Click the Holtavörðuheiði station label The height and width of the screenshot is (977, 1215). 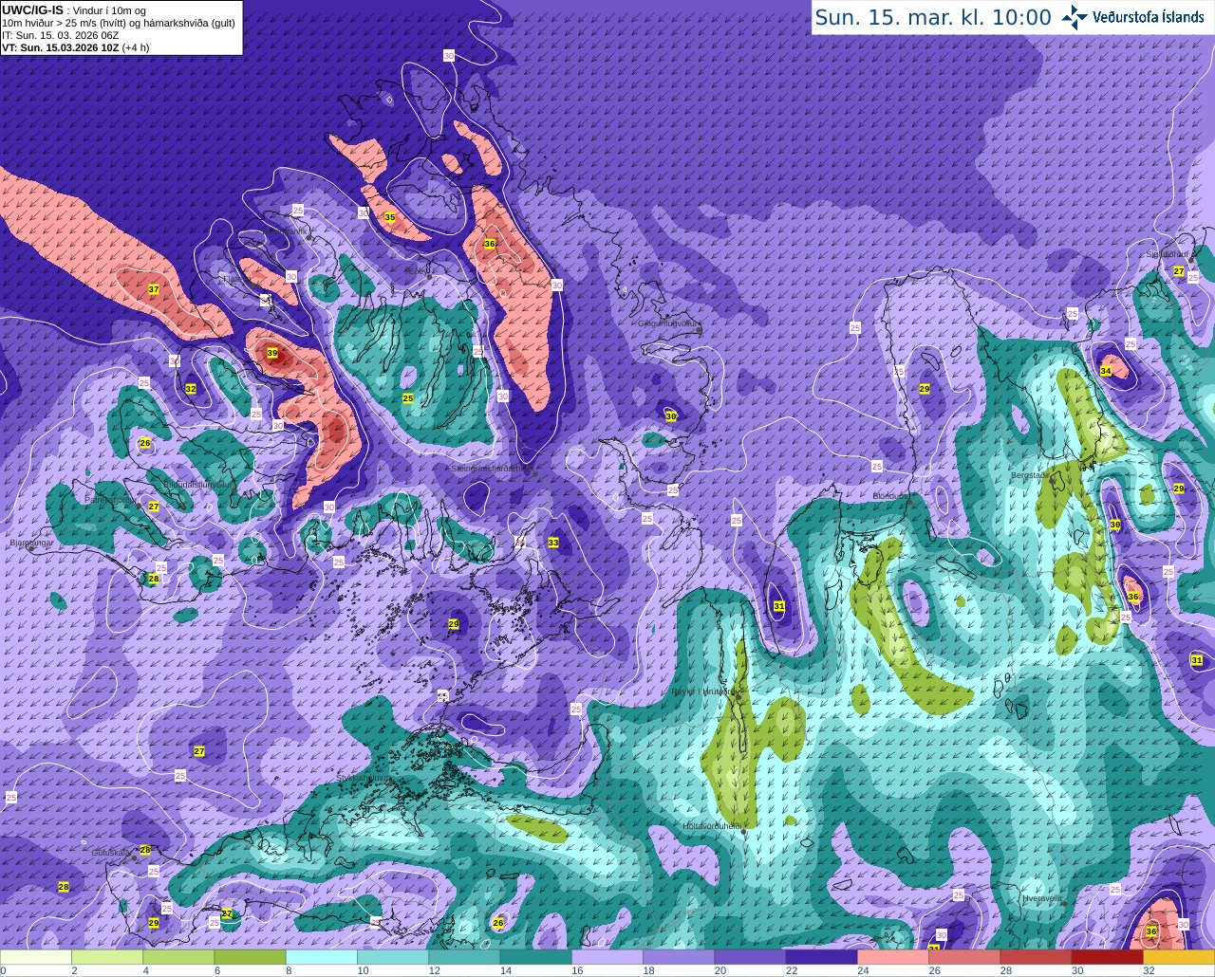coord(712,826)
